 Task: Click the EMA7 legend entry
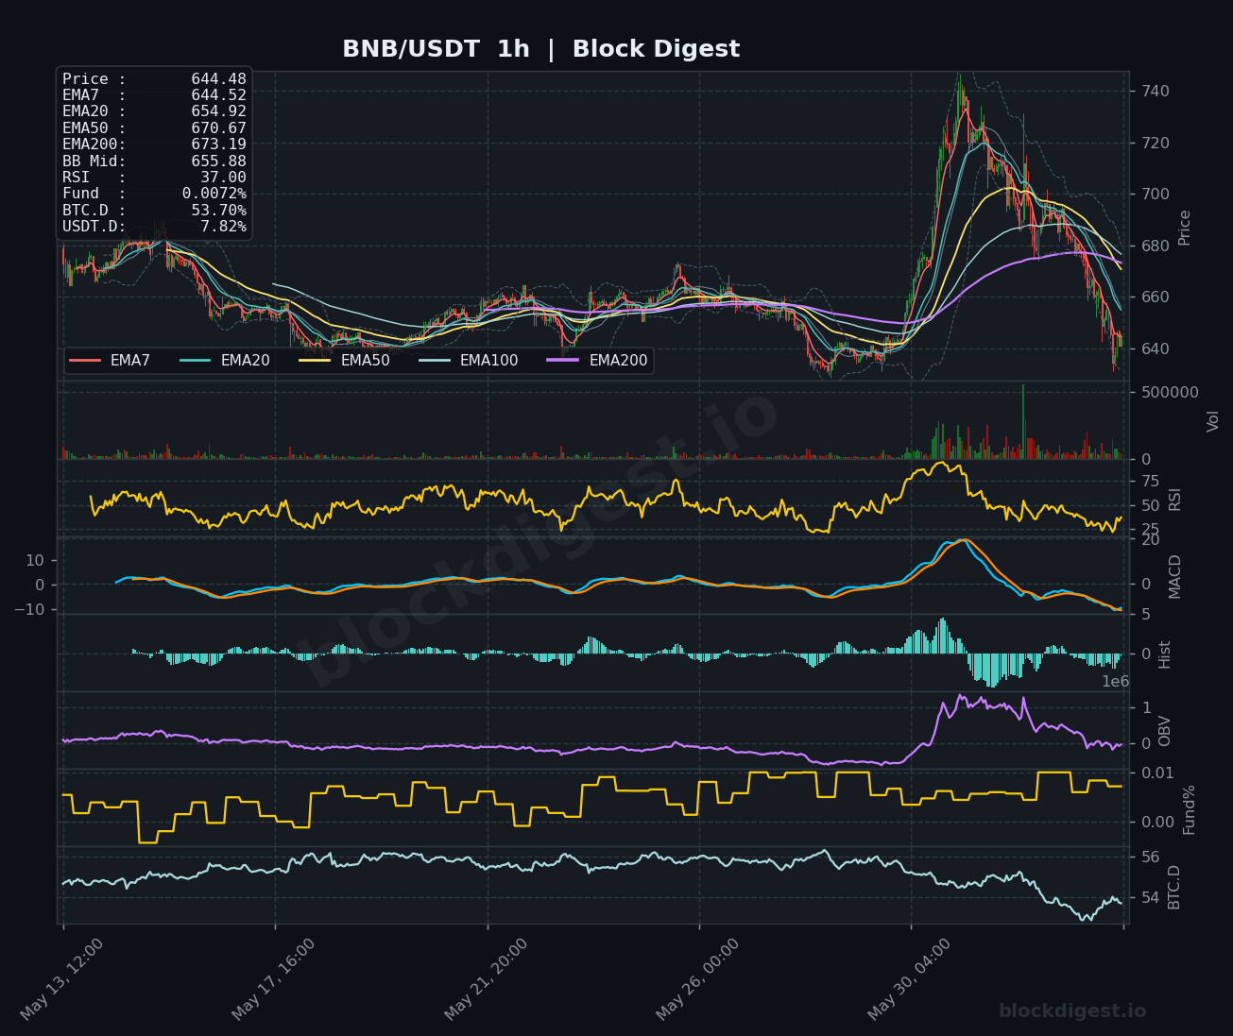[110, 361]
